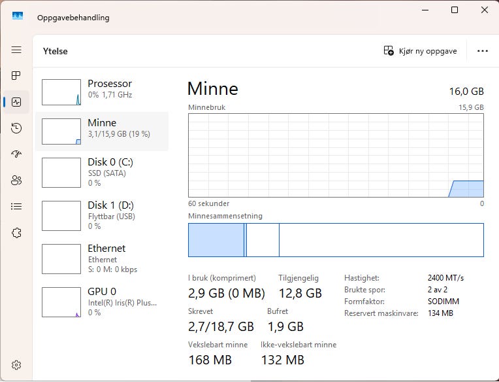Screen dimensions: 499x382
Task: Open the Users page icon
Action: click(16, 181)
